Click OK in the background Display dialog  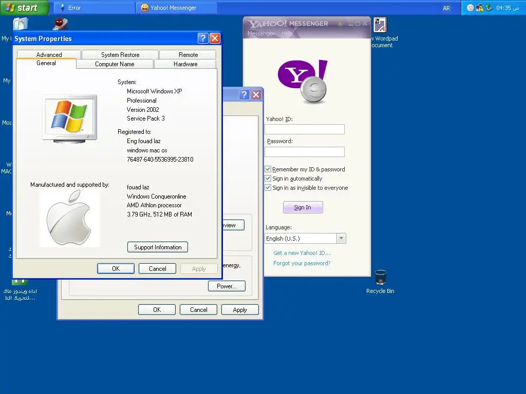coord(157,309)
